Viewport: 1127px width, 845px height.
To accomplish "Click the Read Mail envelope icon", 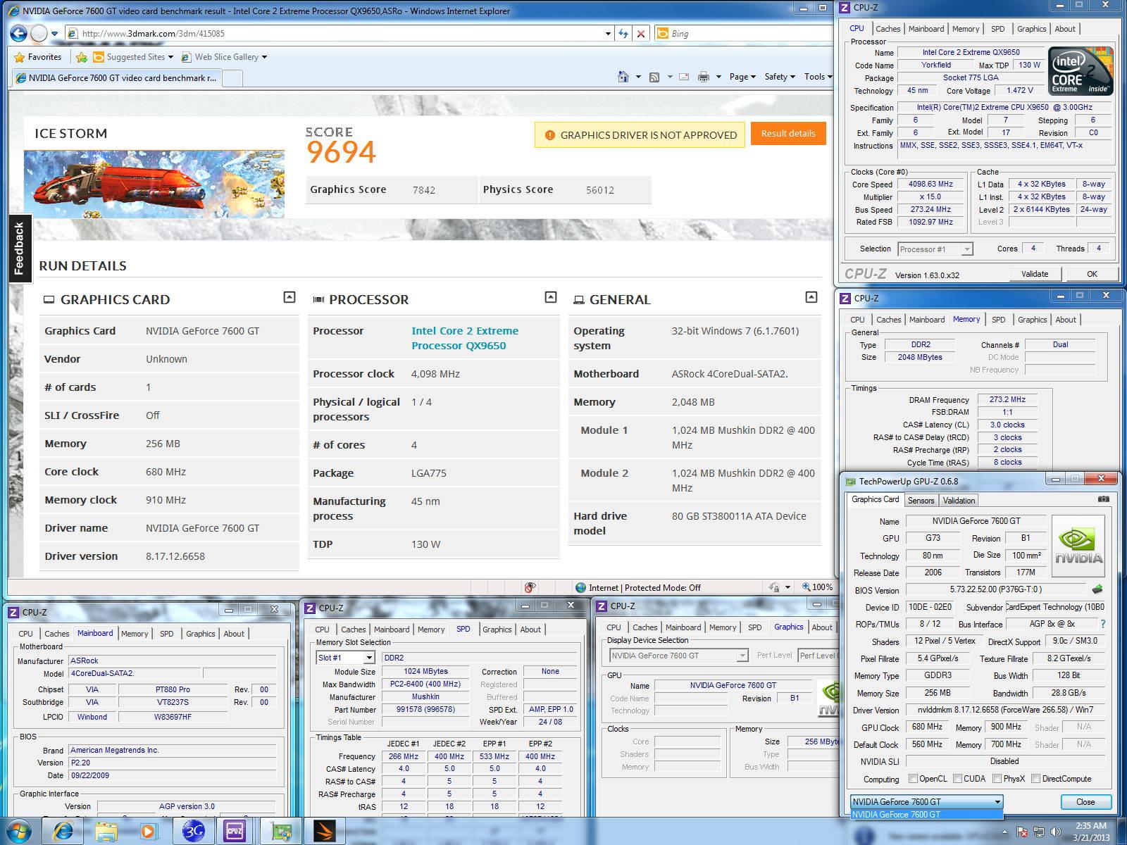I will click(x=683, y=77).
